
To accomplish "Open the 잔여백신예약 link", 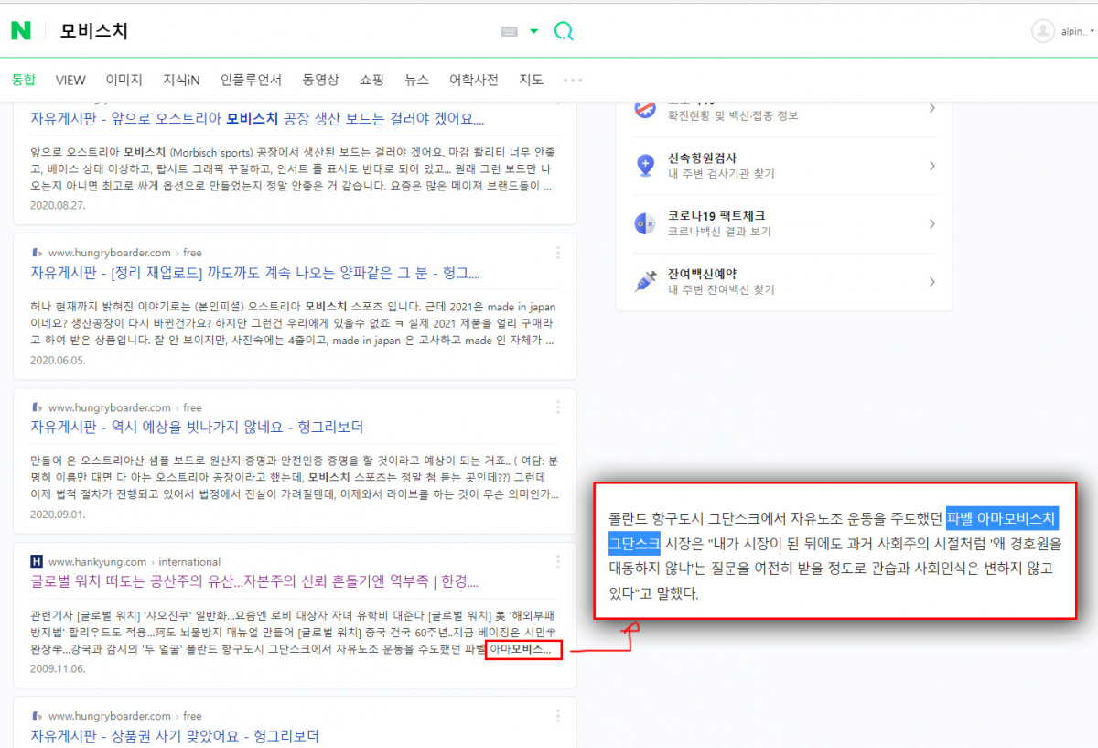I will pyautogui.click(x=702, y=274).
